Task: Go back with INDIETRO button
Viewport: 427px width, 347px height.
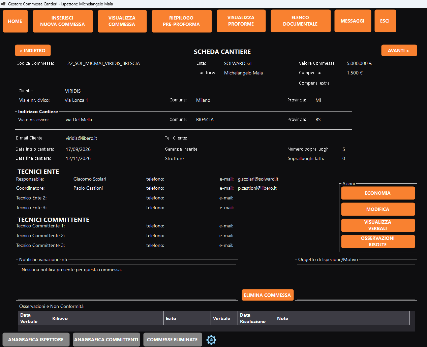Action: [33, 51]
